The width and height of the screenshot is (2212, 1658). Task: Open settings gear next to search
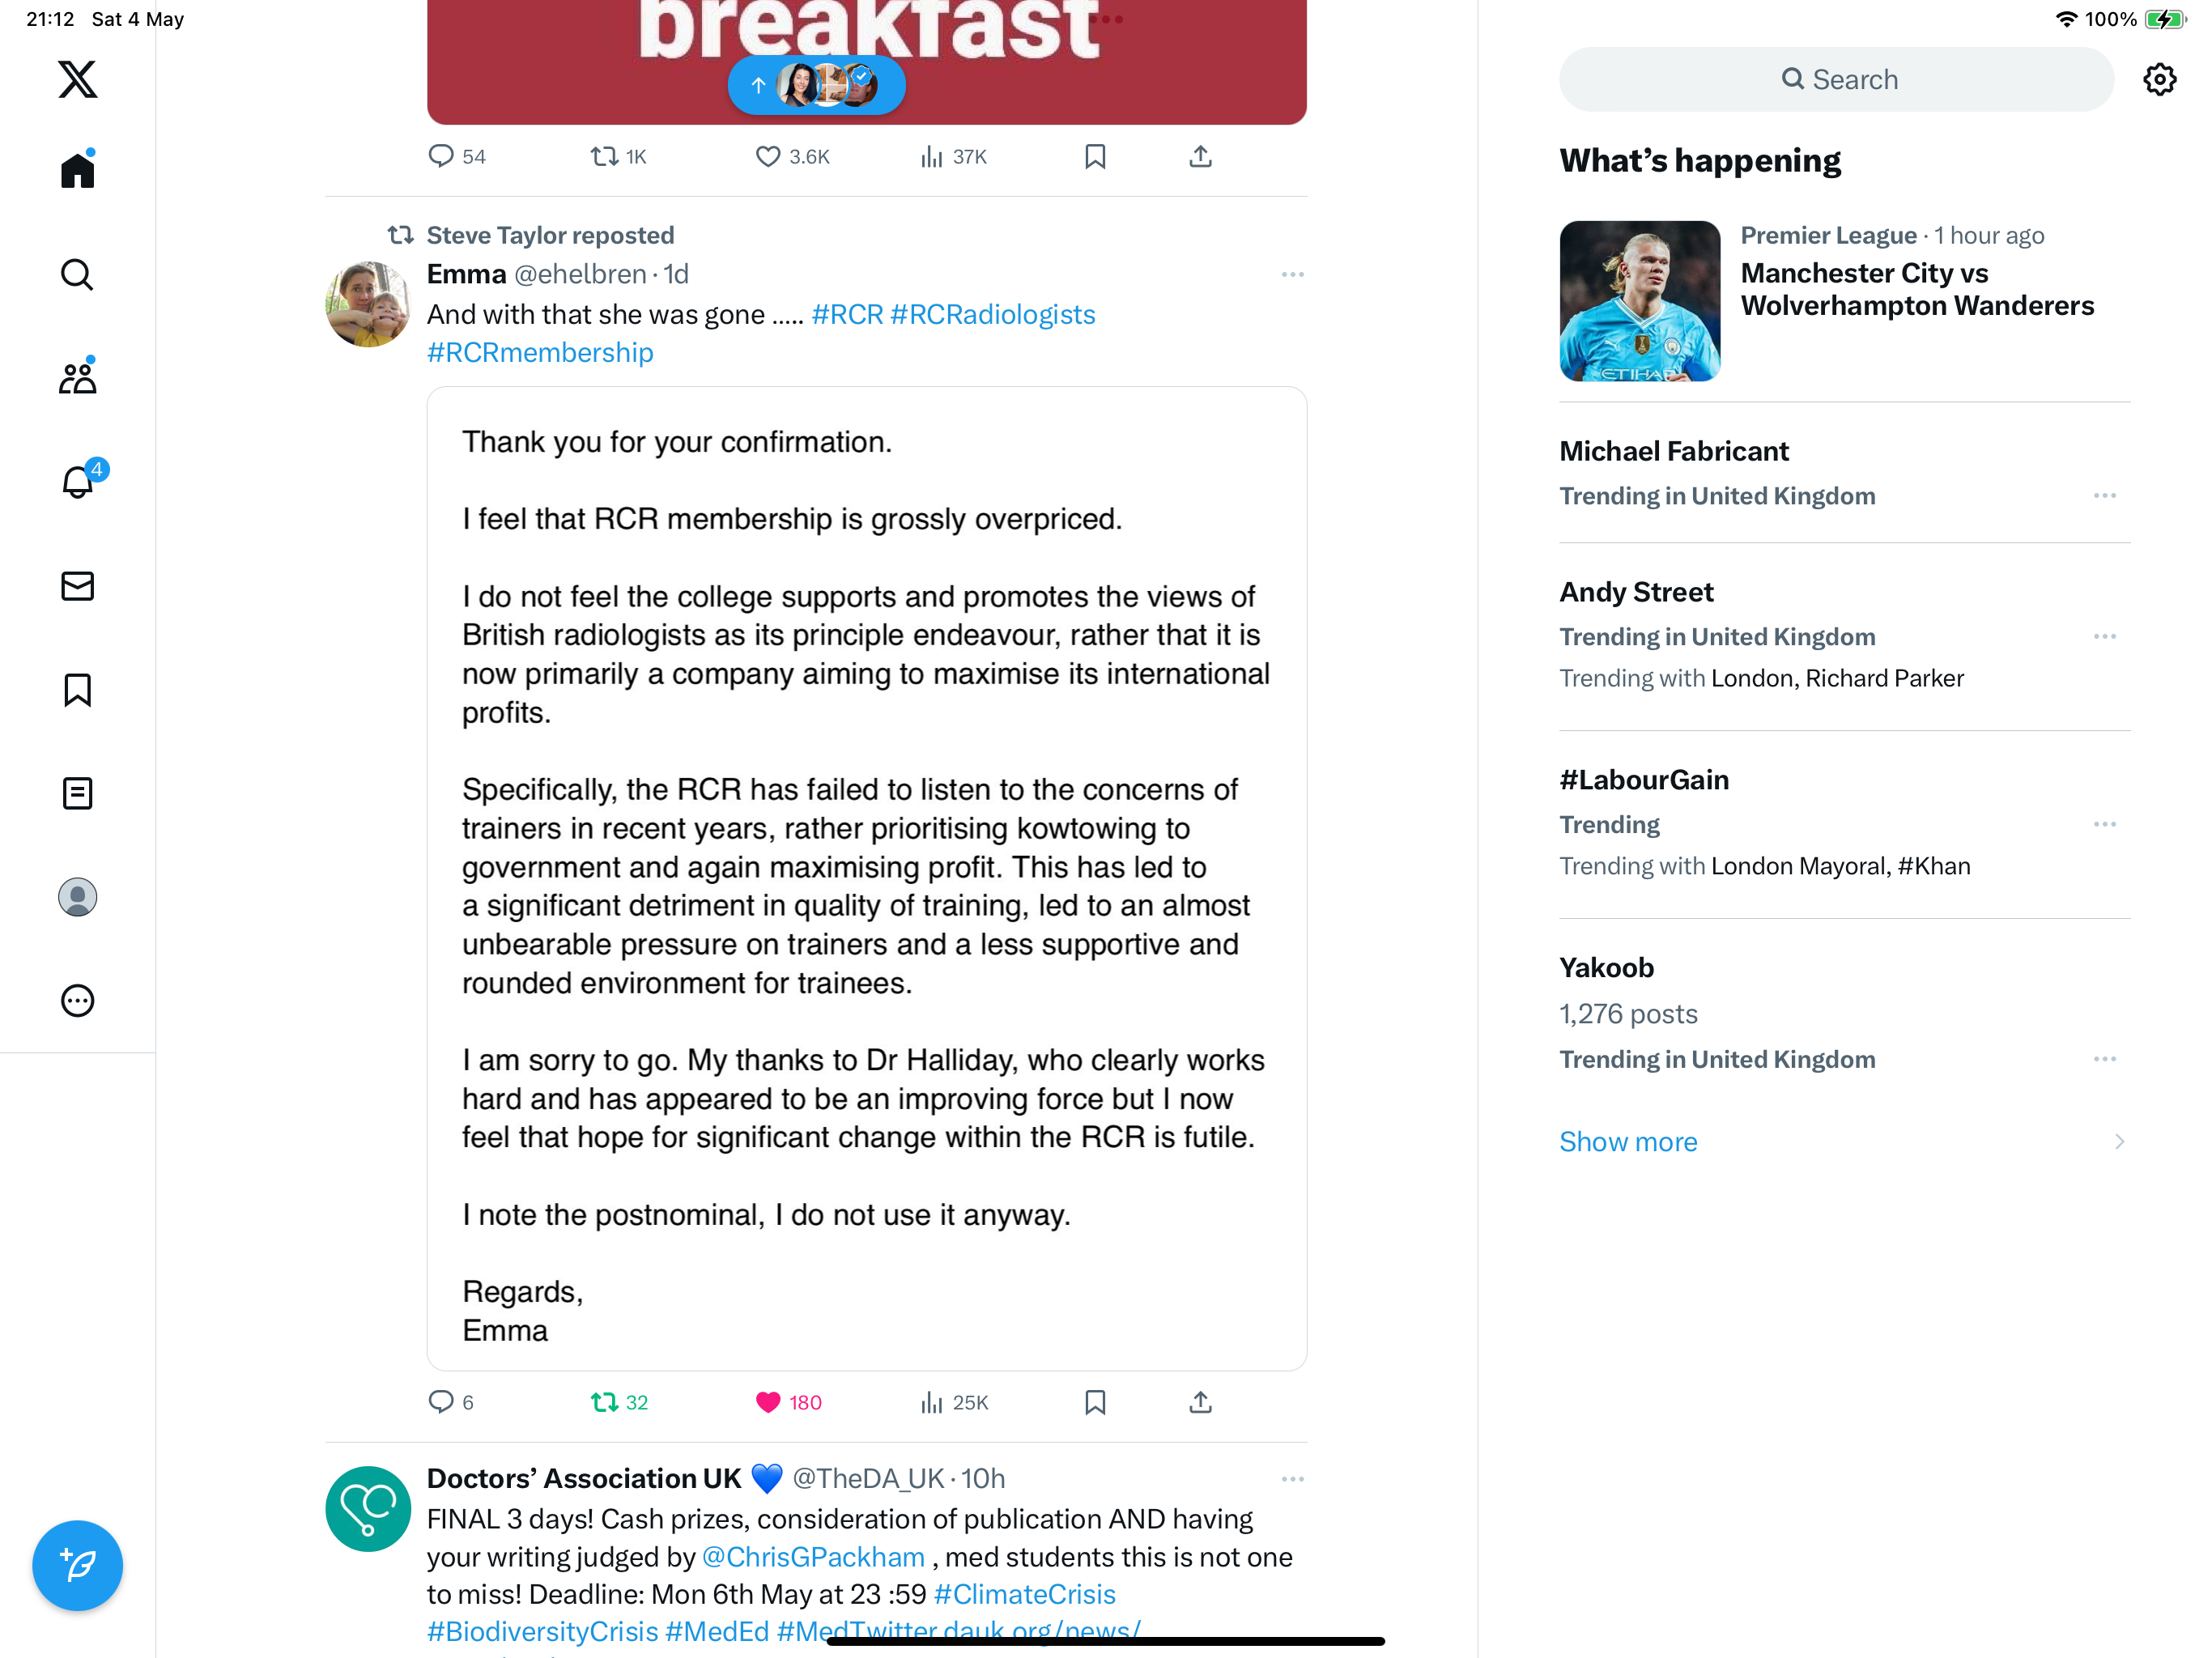pyautogui.click(x=2160, y=80)
